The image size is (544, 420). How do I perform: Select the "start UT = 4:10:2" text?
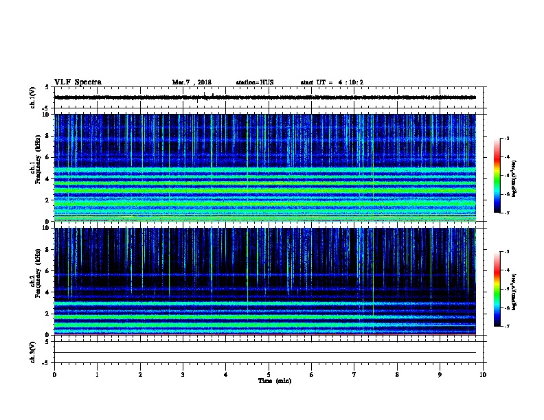[x=332, y=82]
